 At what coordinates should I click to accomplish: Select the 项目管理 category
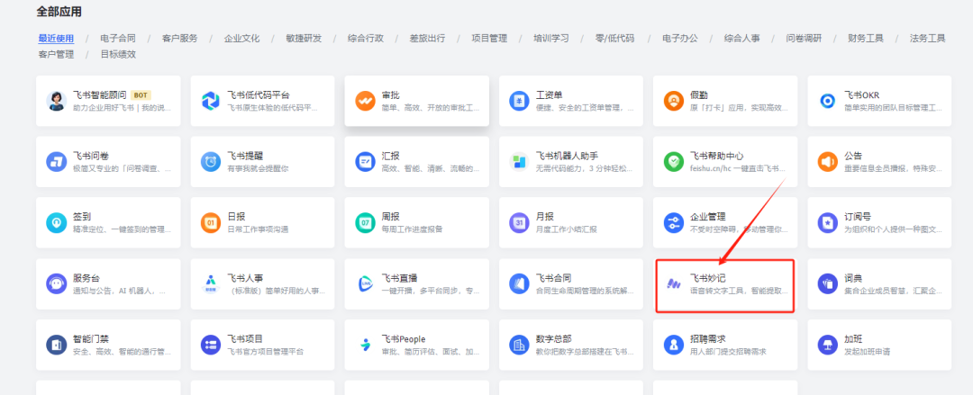pos(489,38)
